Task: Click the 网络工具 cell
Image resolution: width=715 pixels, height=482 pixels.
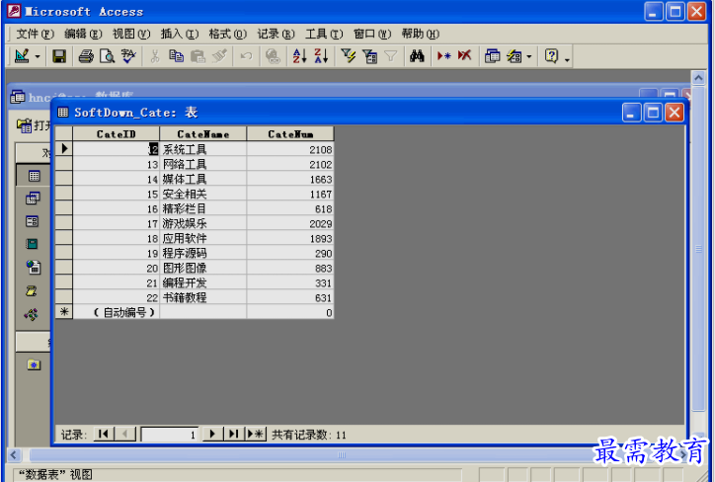Action: tap(202, 164)
